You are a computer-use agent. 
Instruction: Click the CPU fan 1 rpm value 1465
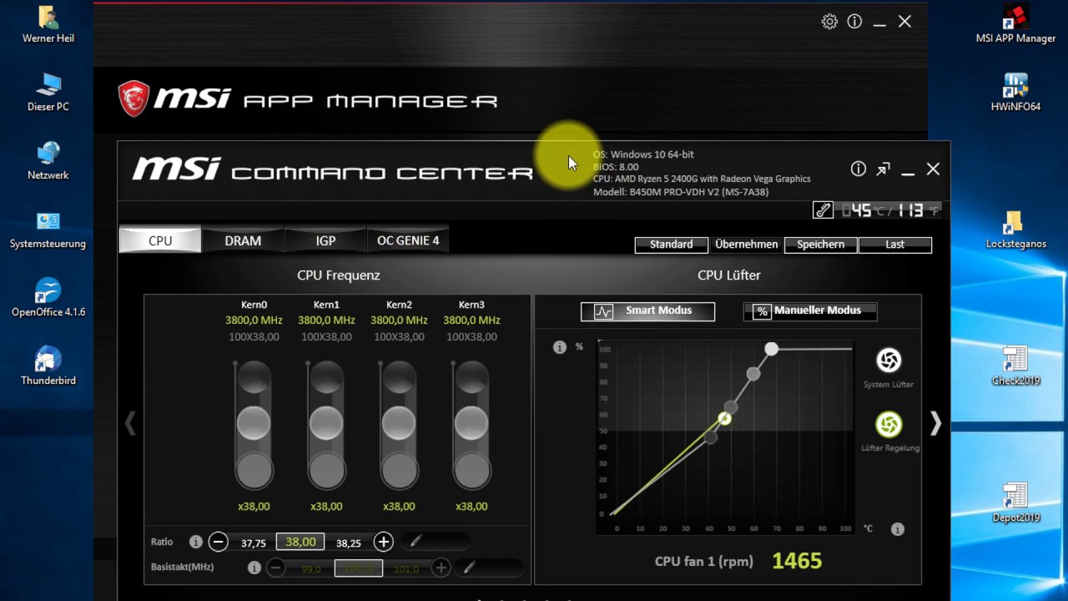[x=797, y=561]
